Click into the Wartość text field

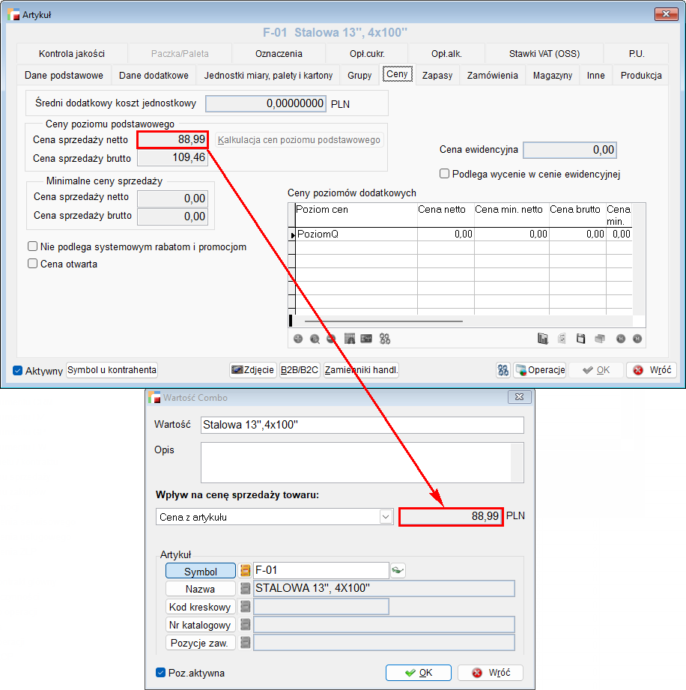pos(362,425)
